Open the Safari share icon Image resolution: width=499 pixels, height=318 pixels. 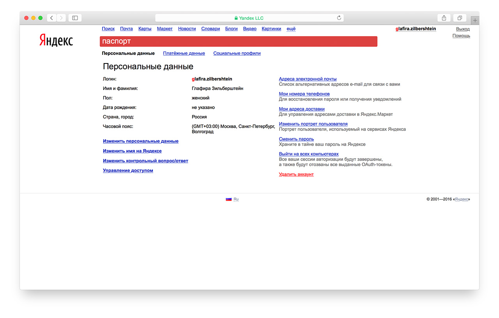click(x=444, y=18)
